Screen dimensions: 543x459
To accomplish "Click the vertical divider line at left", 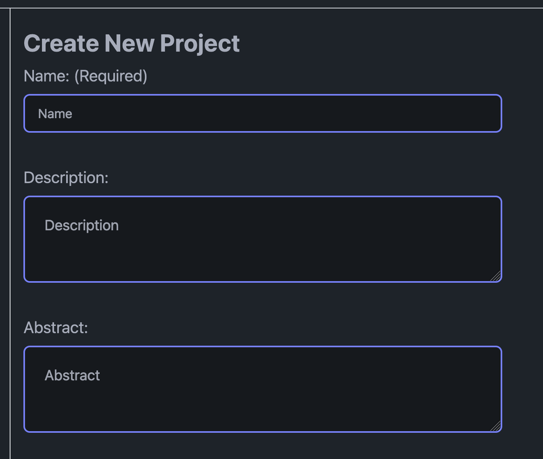I will coord(10,234).
